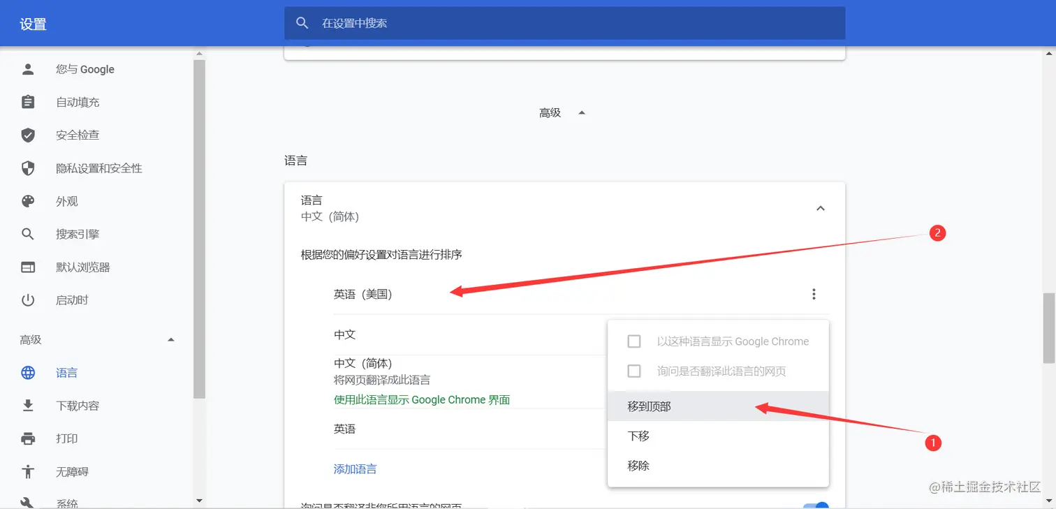
Task: Click the shield icon for 隐私设置和安全性
Action: [28, 168]
